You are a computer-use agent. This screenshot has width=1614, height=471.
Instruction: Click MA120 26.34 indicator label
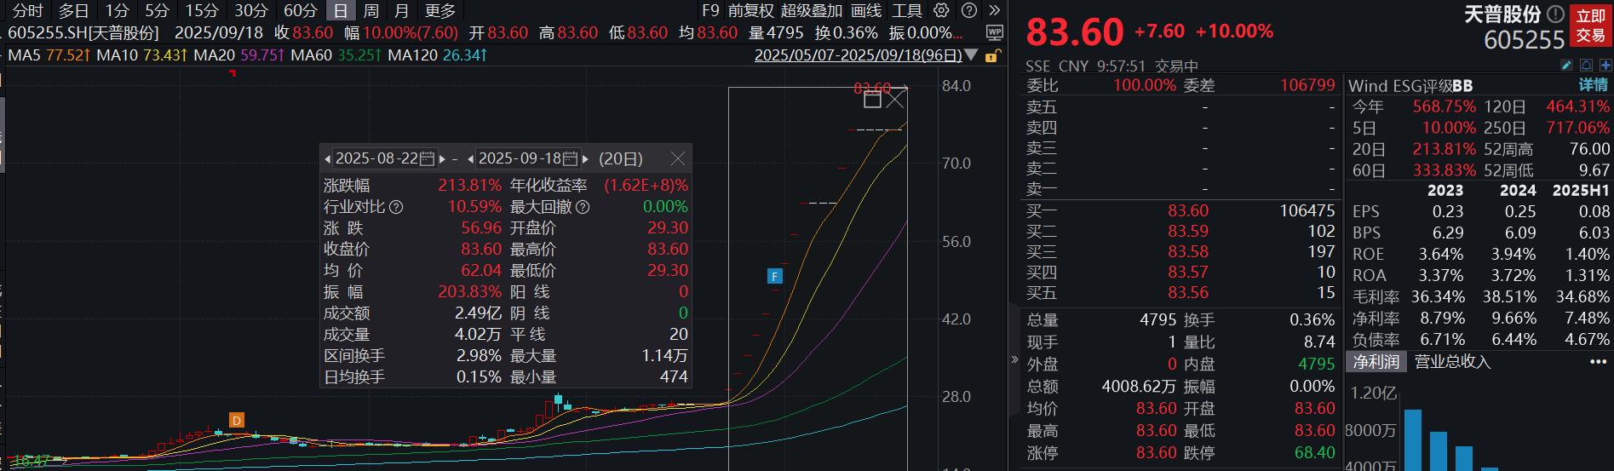click(438, 55)
